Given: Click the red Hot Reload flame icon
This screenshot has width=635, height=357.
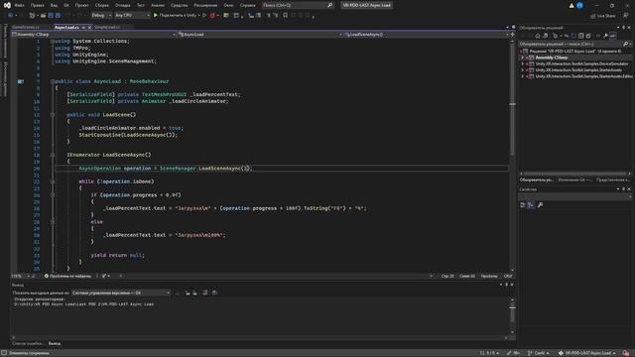Looking at the screenshot, I should 212,16.
